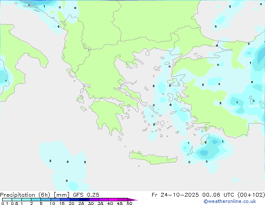The height and width of the screenshot is (205, 265).
Task: Click the 0.5–1 mm legend color box
Action: point(17,200)
